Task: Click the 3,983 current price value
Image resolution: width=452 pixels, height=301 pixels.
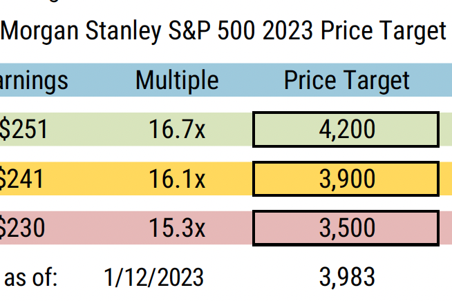Action: (x=346, y=278)
